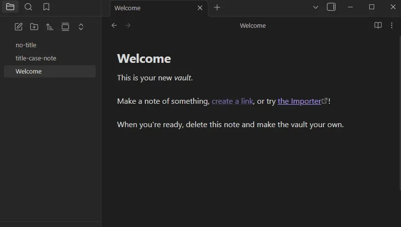The width and height of the screenshot is (401, 227).
Task: Navigate back in note history
Action: (114, 25)
